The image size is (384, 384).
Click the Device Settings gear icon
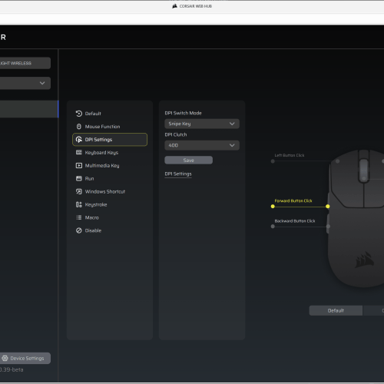[5, 358]
